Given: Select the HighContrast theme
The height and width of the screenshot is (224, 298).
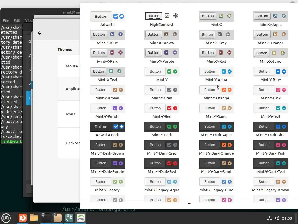Looking at the screenshot, I should (x=162, y=19).
